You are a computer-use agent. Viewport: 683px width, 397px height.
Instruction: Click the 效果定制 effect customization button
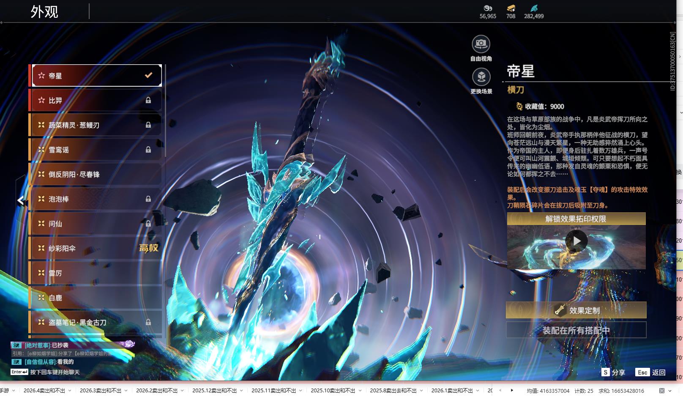(x=576, y=310)
